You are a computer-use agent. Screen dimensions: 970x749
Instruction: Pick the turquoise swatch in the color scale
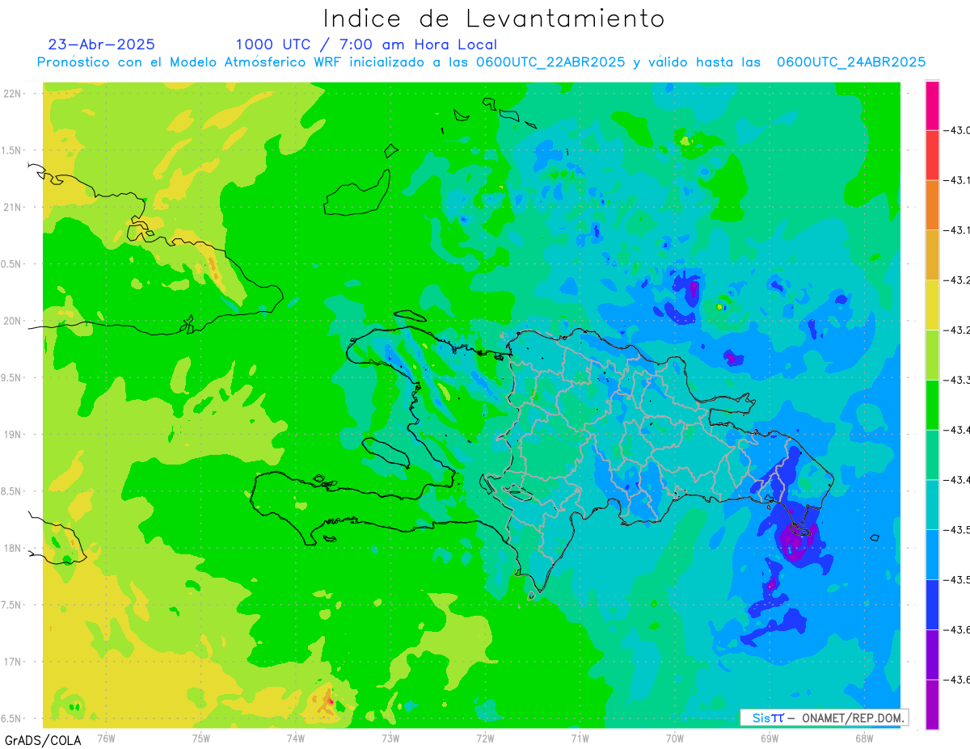(932, 504)
